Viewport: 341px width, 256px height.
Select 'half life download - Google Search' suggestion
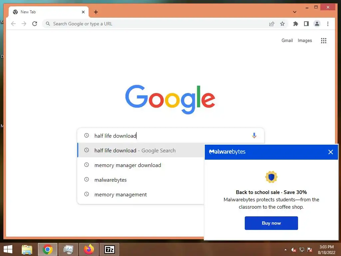141,150
